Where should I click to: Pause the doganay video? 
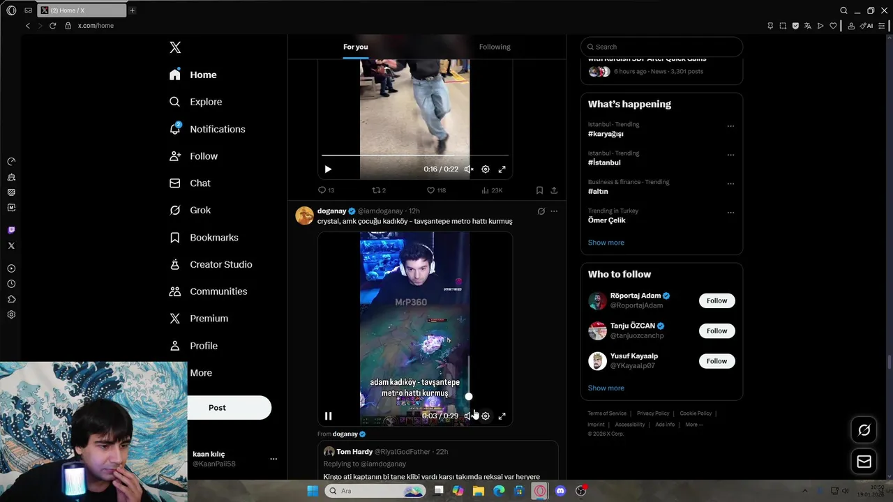tap(328, 416)
